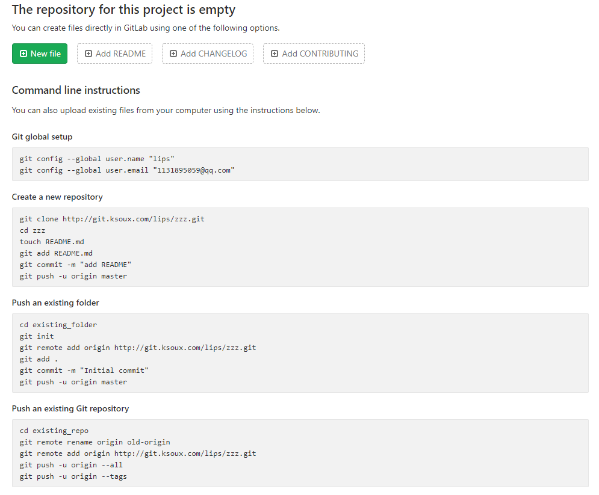The width and height of the screenshot is (599, 495).
Task: Click the 'Command line instructions' heading
Action: pos(76,90)
